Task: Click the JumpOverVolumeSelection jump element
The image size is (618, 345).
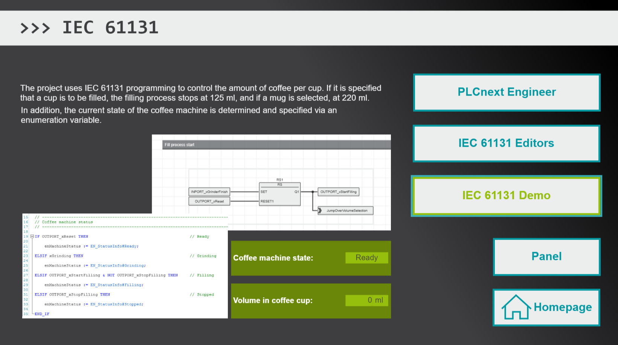Action: (x=345, y=211)
